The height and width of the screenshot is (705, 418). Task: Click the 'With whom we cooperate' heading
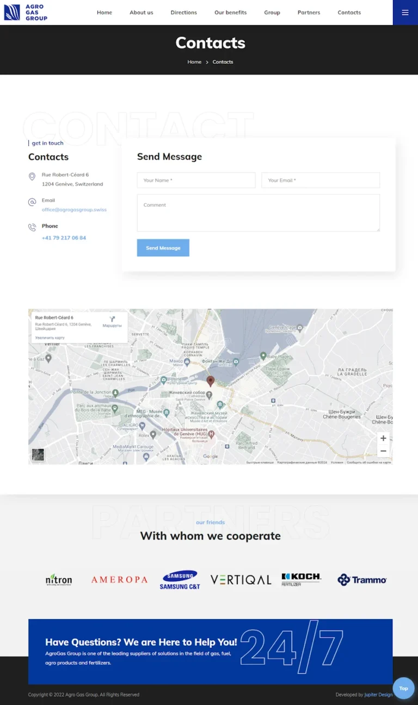[211, 536]
